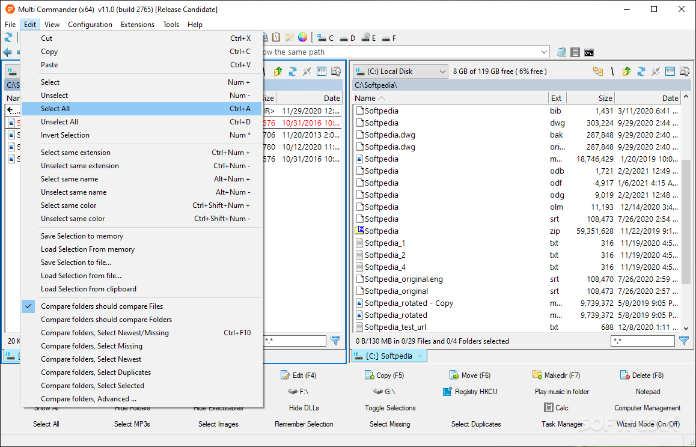Viewport: 696px width, 447px height.
Task: Close the [C:] Softpedia tab
Action: (x=420, y=356)
